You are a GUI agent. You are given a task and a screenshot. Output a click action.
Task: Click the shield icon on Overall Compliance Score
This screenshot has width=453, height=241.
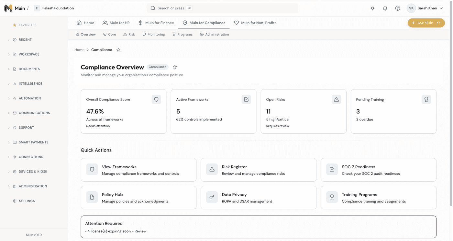click(x=156, y=100)
